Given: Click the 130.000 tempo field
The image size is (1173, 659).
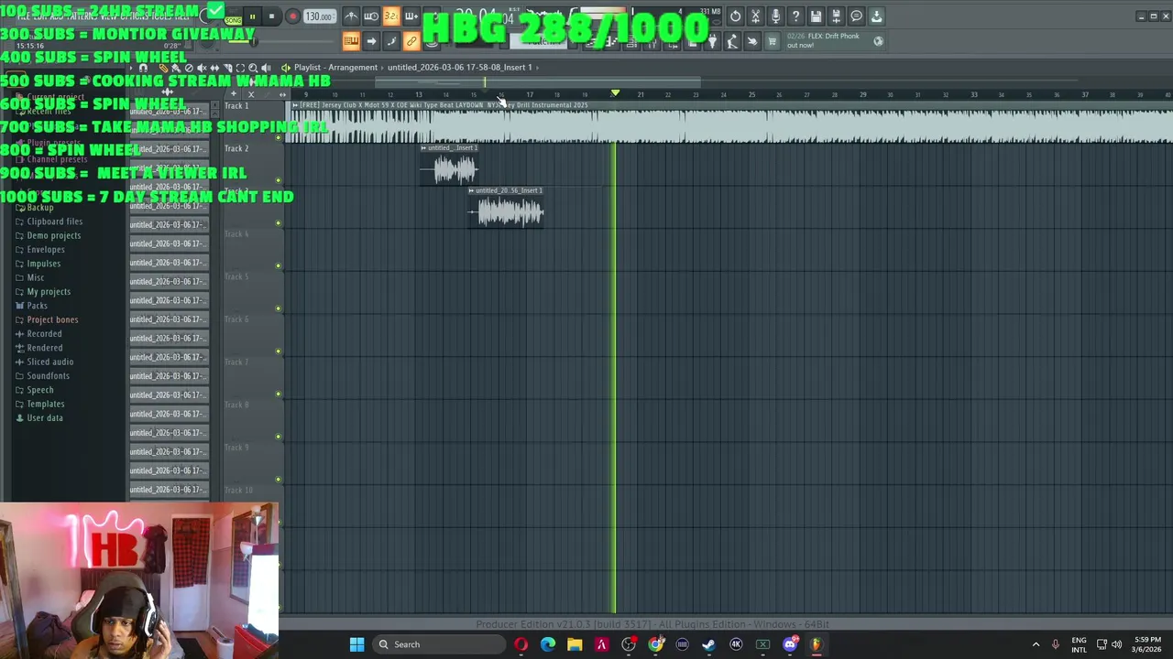Looking at the screenshot, I should tap(319, 16).
